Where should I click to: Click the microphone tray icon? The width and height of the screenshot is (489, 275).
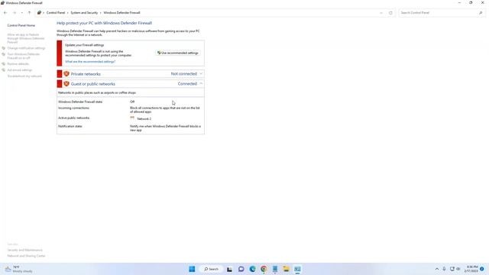click(444, 269)
